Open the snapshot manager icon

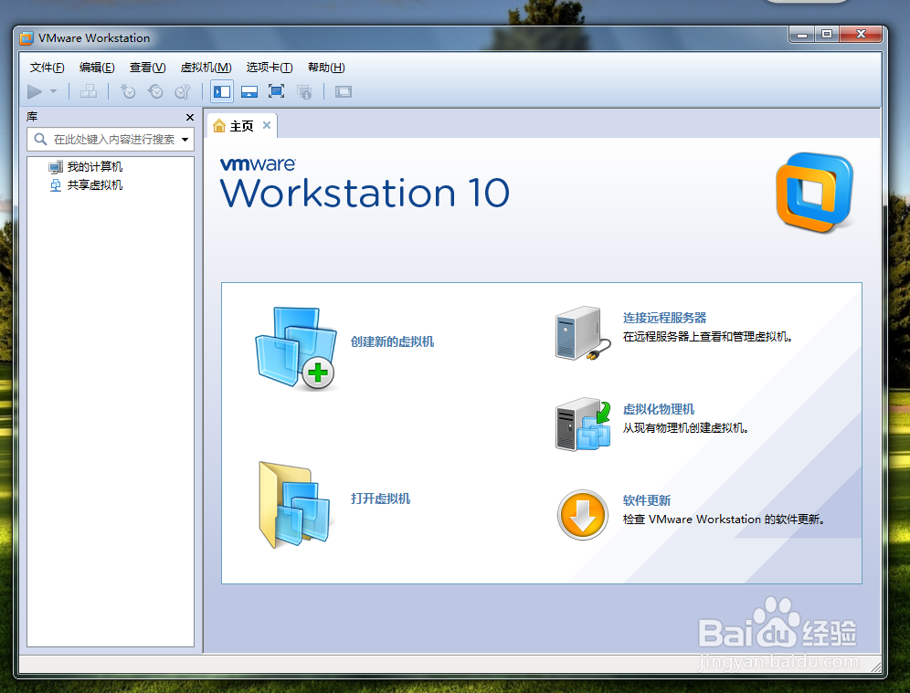pos(183,91)
